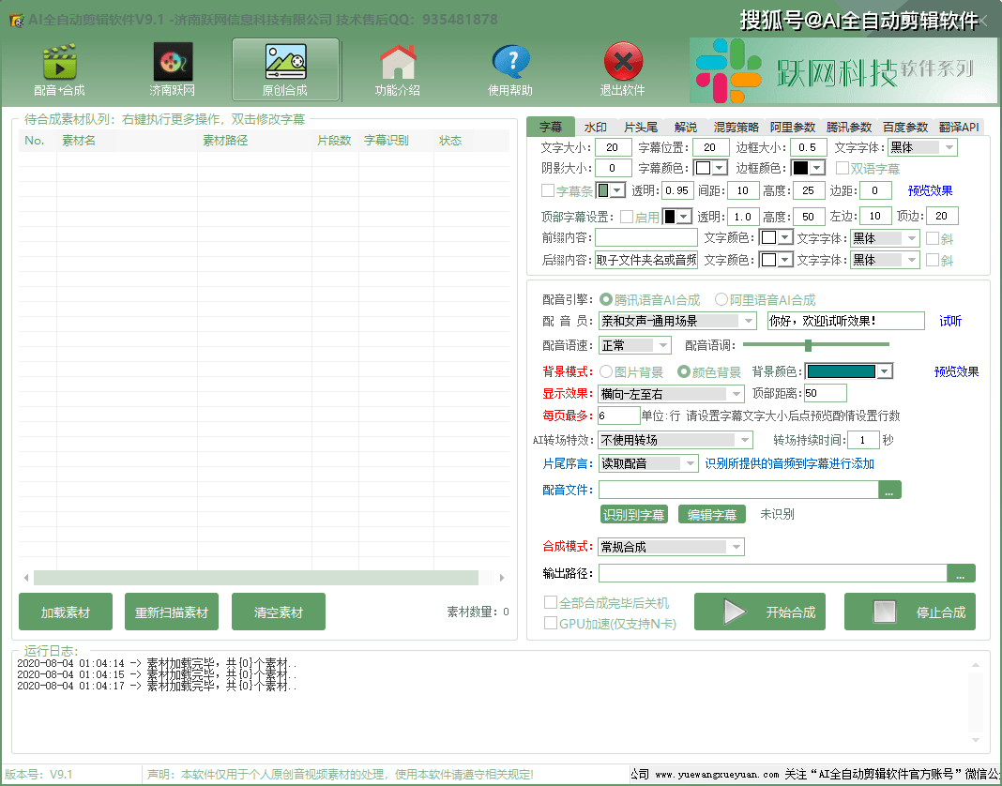Choose 颜色背景 radio option

click(684, 372)
